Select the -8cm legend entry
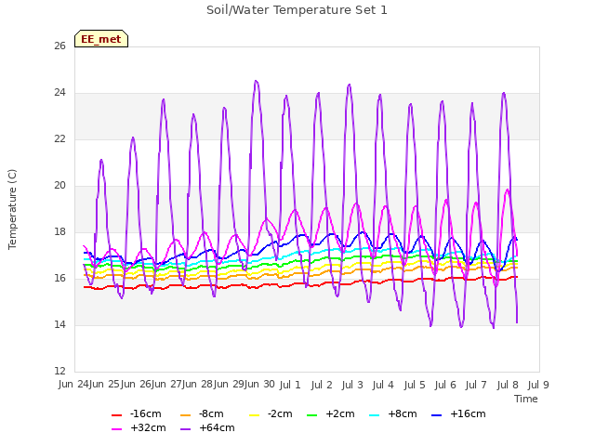 pos(203,413)
